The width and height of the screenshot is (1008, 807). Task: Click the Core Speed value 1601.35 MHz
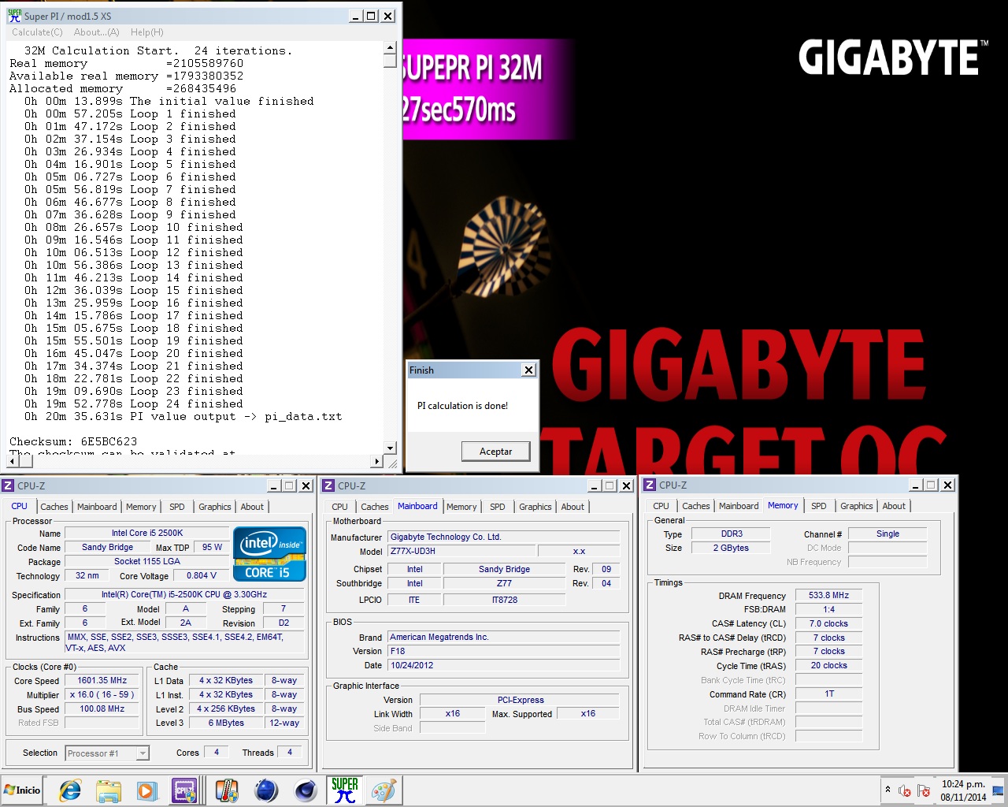102,680
